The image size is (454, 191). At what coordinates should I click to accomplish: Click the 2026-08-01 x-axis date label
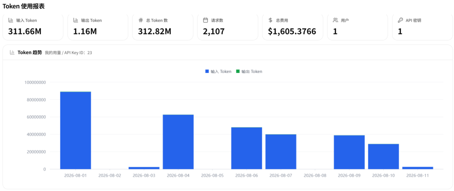pos(76,175)
